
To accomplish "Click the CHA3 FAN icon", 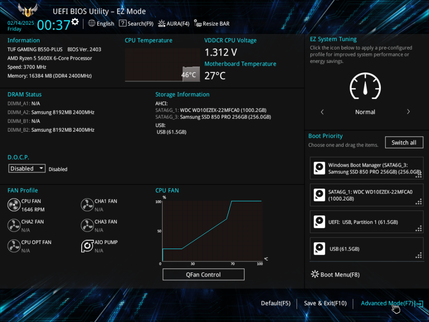I will pos(87,225).
